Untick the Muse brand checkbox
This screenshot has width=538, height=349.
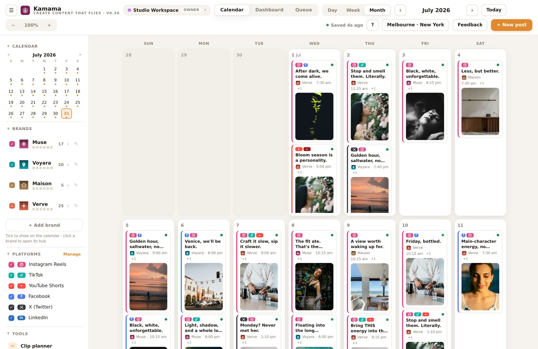click(x=12, y=144)
